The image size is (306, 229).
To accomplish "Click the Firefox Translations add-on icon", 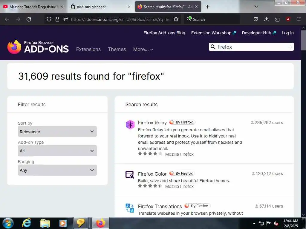I will click(x=130, y=208).
